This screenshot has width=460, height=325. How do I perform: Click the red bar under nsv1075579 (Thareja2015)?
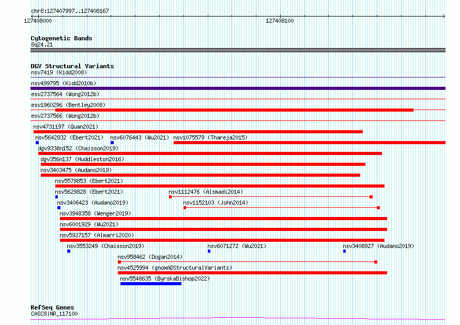click(x=310, y=143)
